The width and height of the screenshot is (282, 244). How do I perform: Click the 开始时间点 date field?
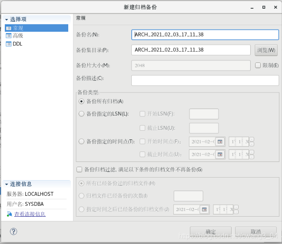(202, 142)
